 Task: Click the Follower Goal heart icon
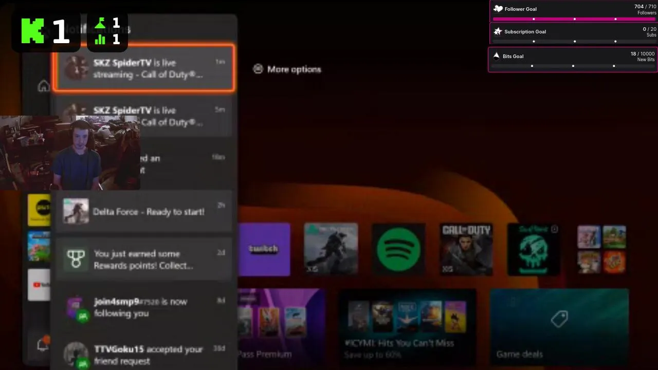[498, 9]
